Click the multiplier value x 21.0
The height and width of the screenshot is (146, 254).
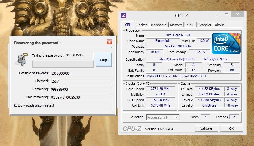point(160,94)
